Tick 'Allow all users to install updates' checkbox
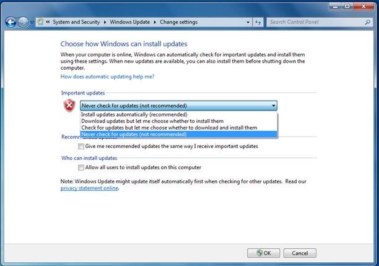 coord(81,167)
